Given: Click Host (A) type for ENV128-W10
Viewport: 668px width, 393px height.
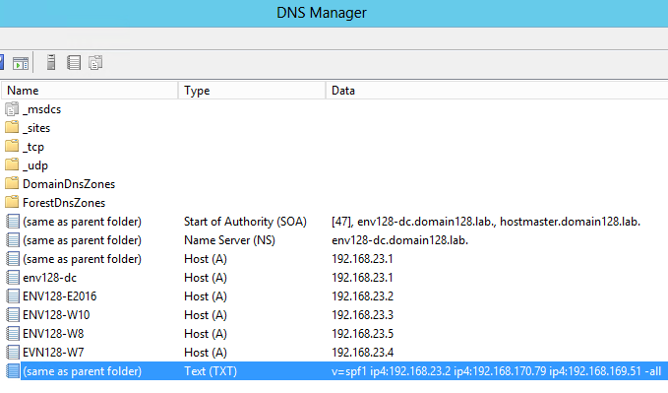Looking at the screenshot, I should [206, 315].
